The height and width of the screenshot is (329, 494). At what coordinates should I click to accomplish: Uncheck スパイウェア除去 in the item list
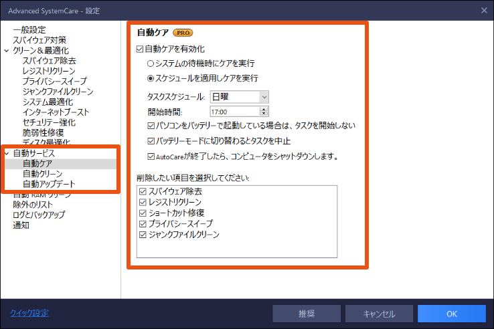coord(143,191)
